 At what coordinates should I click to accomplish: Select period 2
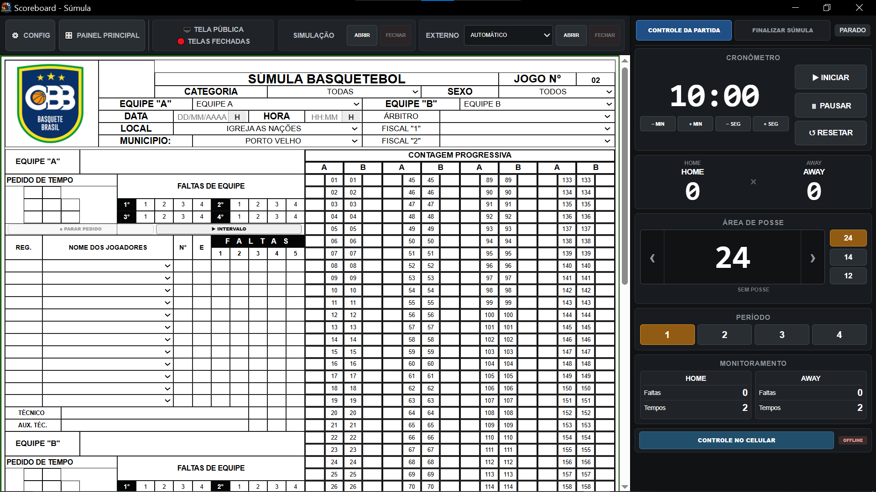click(x=725, y=335)
